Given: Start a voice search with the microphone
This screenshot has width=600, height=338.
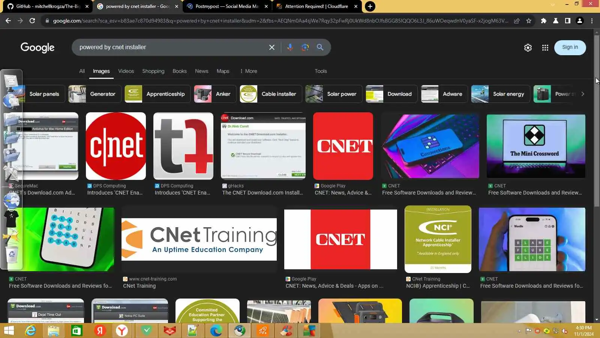Looking at the screenshot, I should click(290, 47).
